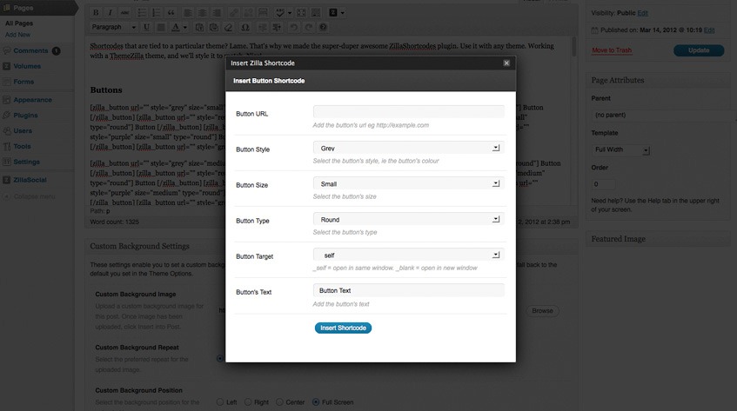Screen dimensions: 737x411
Task: Indent the selected text
Action: (x=277, y=27)
